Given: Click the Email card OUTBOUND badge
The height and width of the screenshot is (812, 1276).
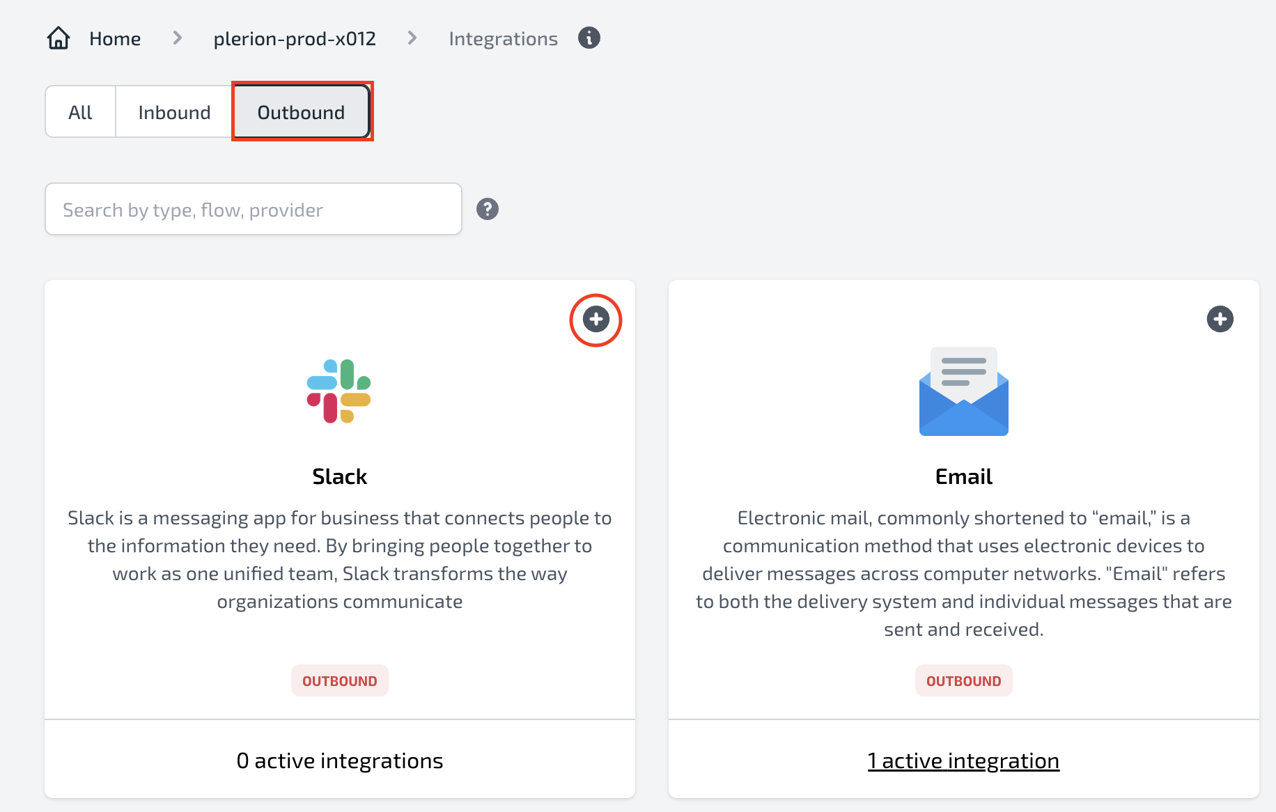Looking at the screenshot, I should [964, 680].
